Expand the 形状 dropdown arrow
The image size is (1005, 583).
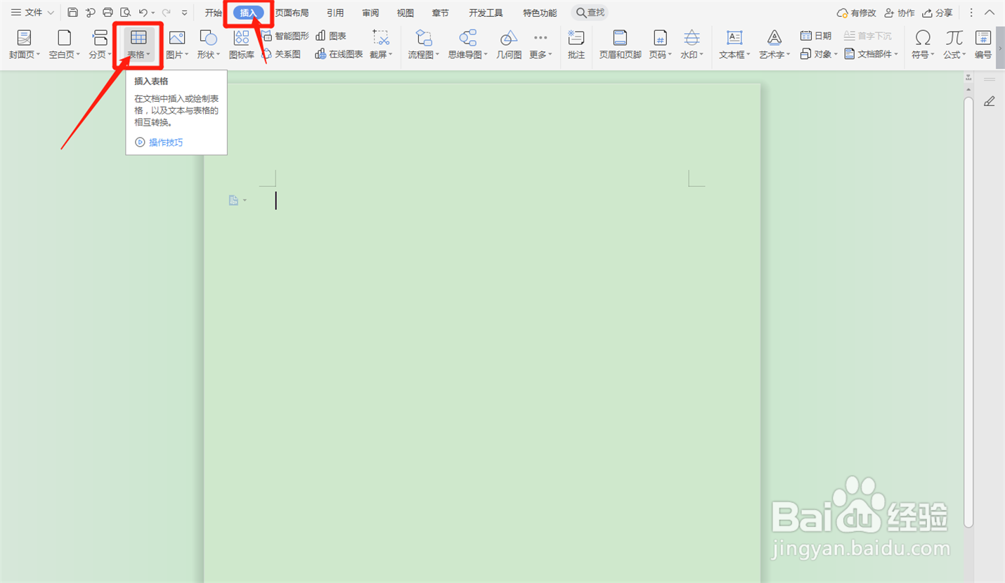pos(218,55)
